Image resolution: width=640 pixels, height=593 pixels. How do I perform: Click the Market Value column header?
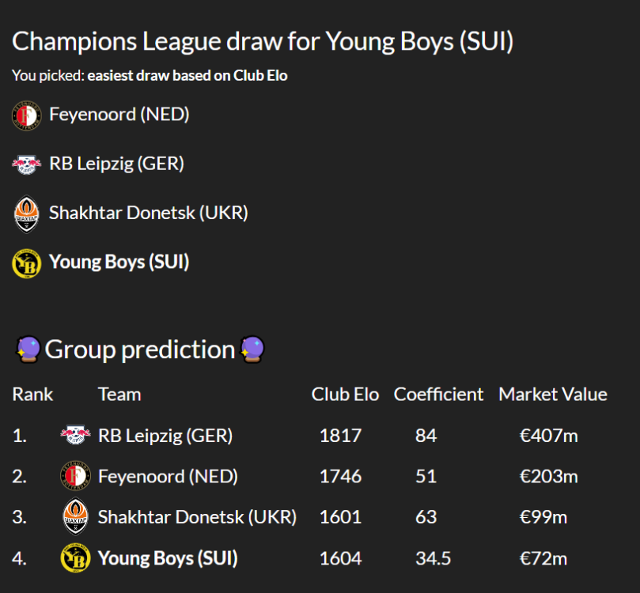tap(552, 394)
